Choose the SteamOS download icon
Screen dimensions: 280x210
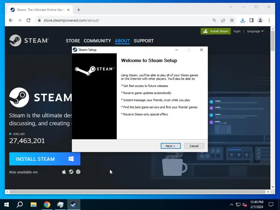coord(71,172)
